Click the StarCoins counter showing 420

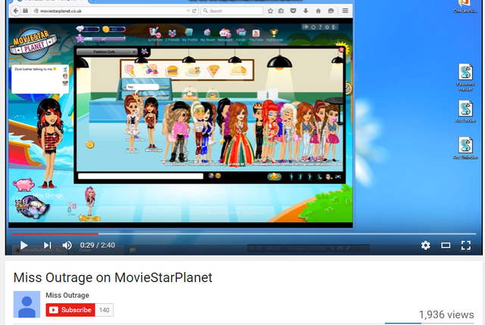click(114, 29)
